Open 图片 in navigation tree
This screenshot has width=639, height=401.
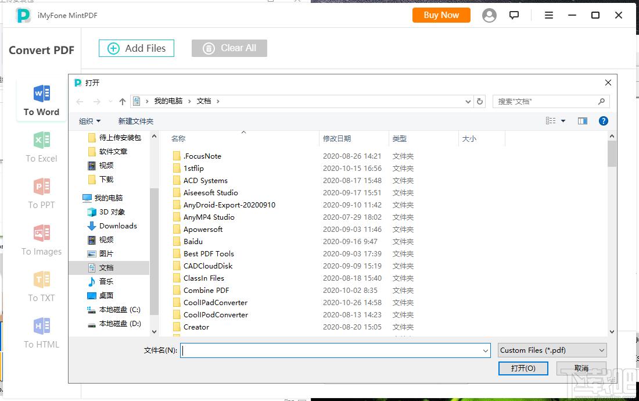[x=100, y=253]
